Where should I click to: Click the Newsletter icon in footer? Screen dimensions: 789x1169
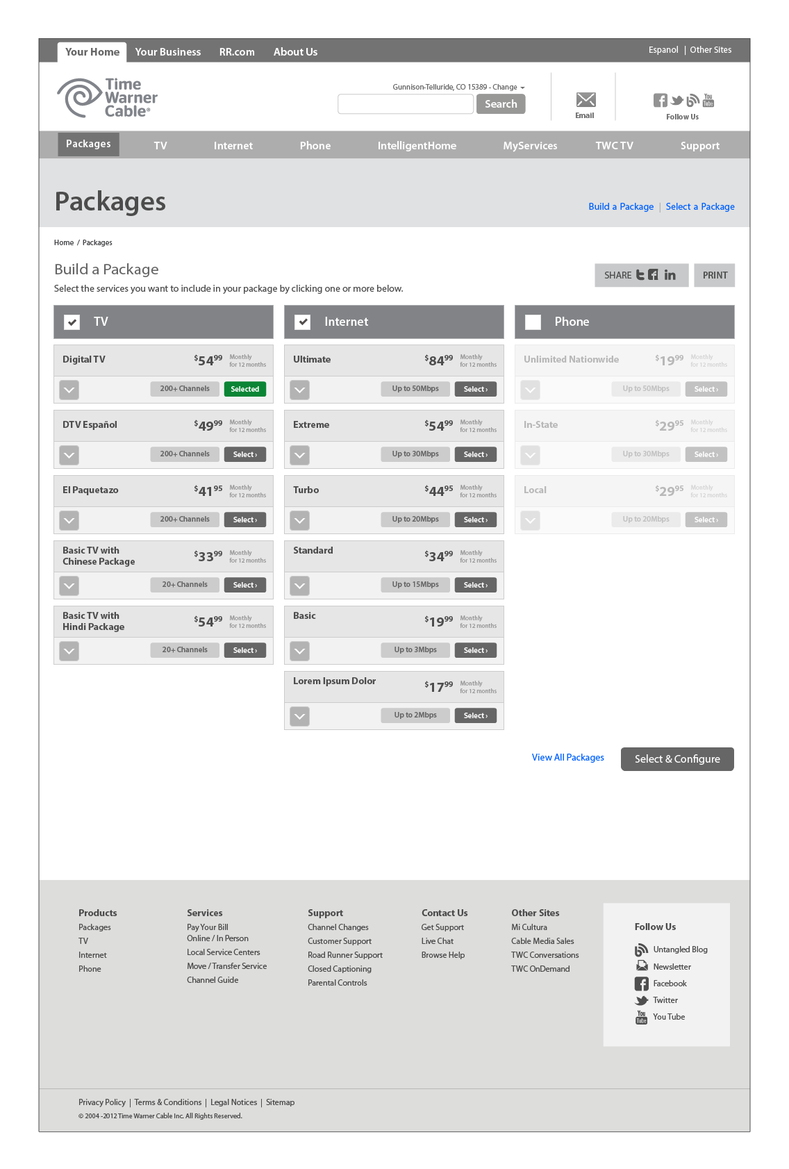coord(642,966)
